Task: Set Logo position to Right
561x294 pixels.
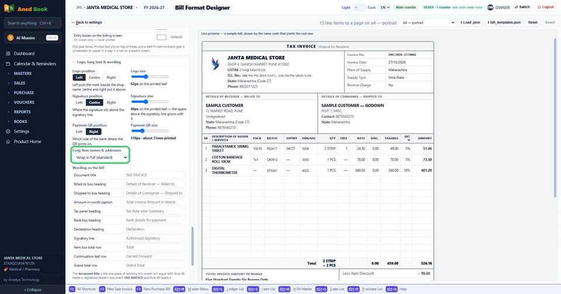Action: point(111,78)
